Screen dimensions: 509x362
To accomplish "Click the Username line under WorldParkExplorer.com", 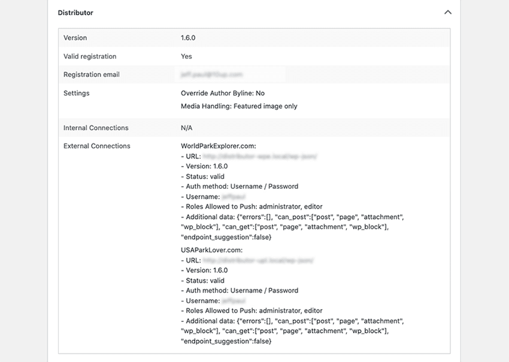I will (x=213, y=197).
